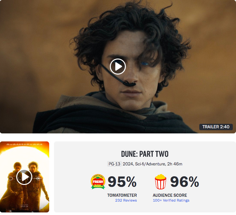Click the AUDIENCE SCORE label text
The image size is (236, 215).
170,195
